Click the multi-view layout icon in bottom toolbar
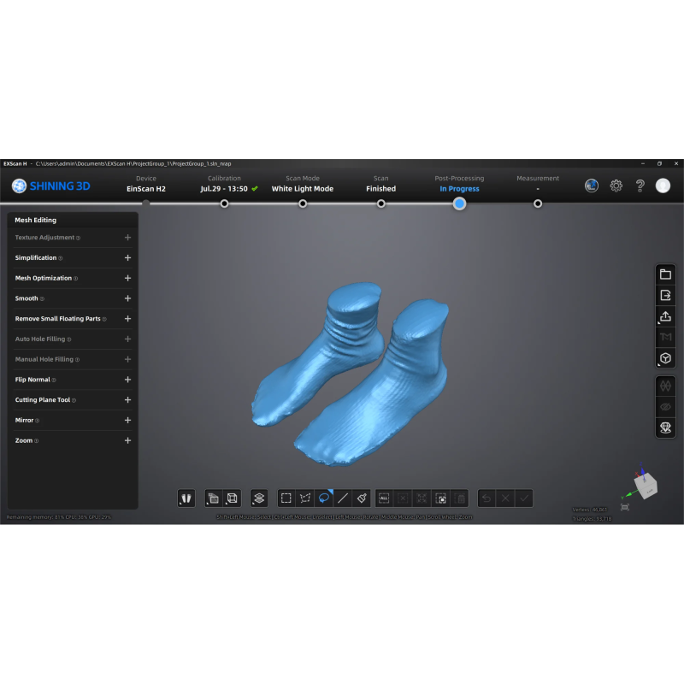 213,498
